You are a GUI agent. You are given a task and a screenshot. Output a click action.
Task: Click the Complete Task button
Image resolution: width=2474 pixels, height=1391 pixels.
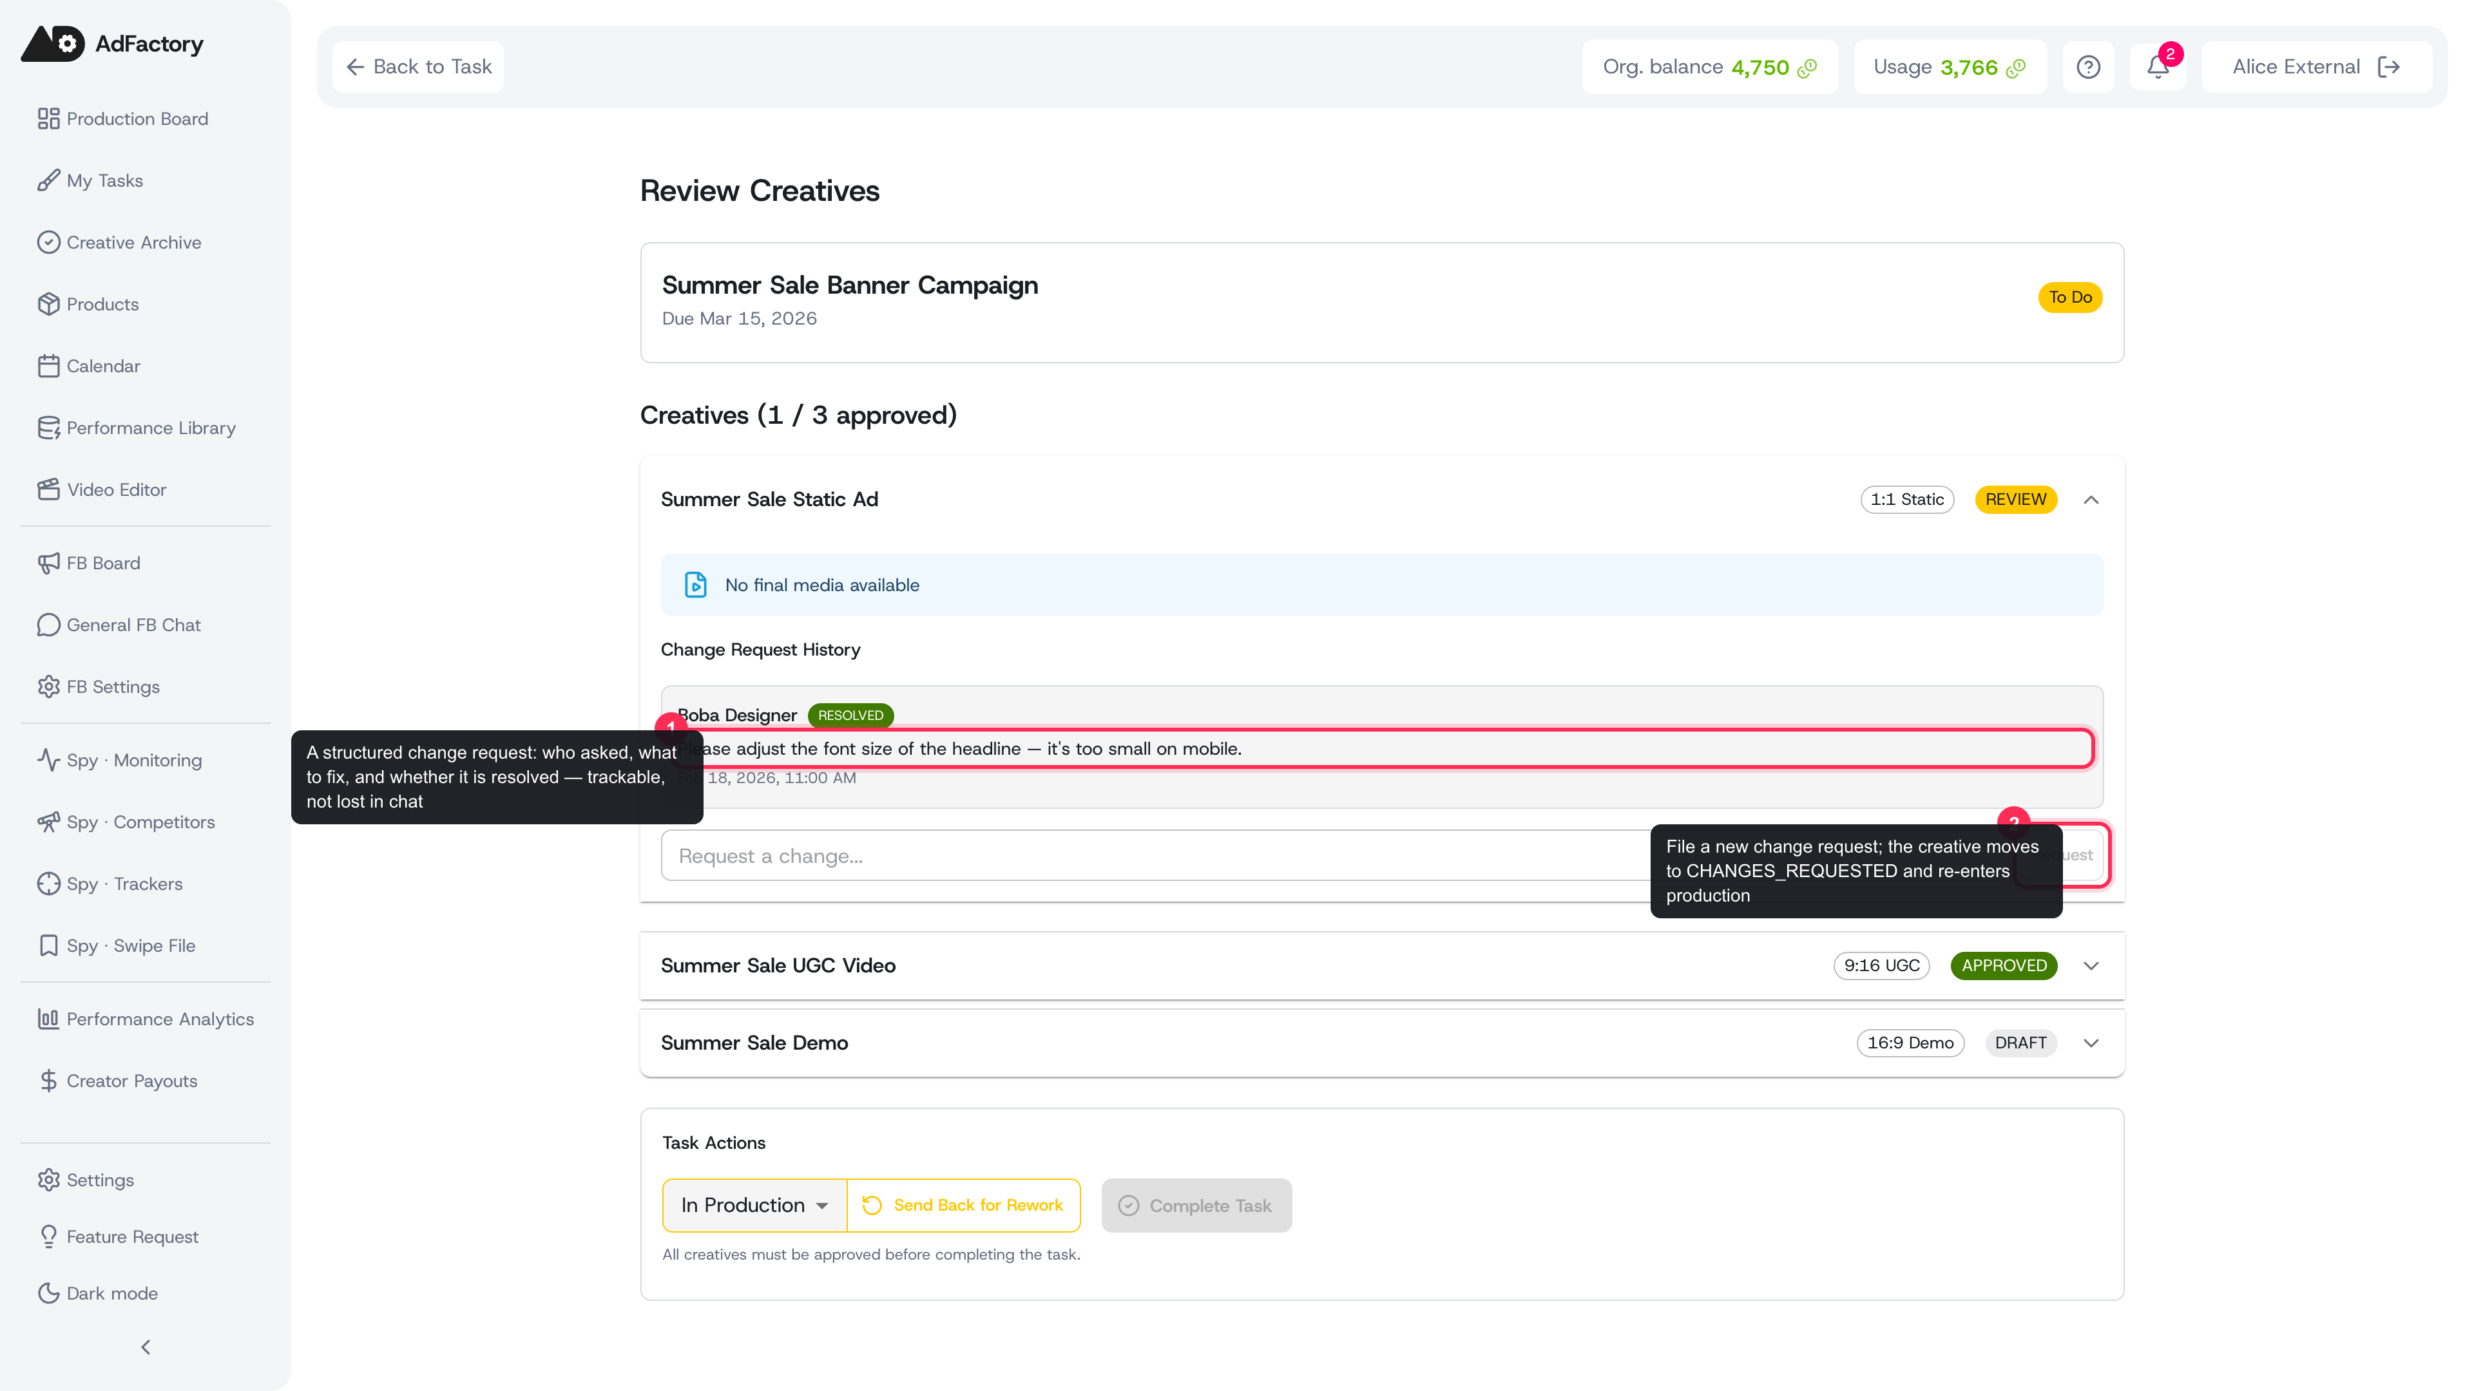(x=1196, y=1206)
